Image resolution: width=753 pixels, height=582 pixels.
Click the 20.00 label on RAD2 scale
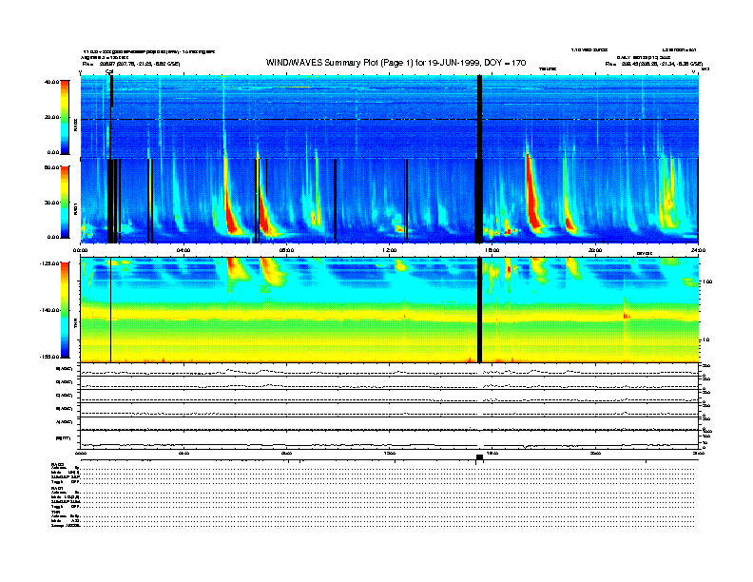coord(51,117)
